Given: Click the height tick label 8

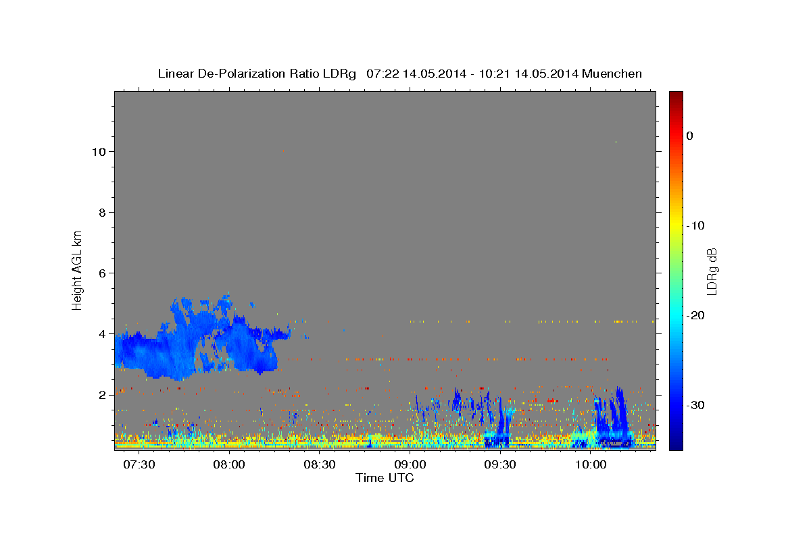Looking at the screenshot, I should coord(103,213).
